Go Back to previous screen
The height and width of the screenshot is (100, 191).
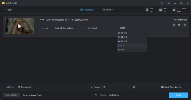click(9, 10)
